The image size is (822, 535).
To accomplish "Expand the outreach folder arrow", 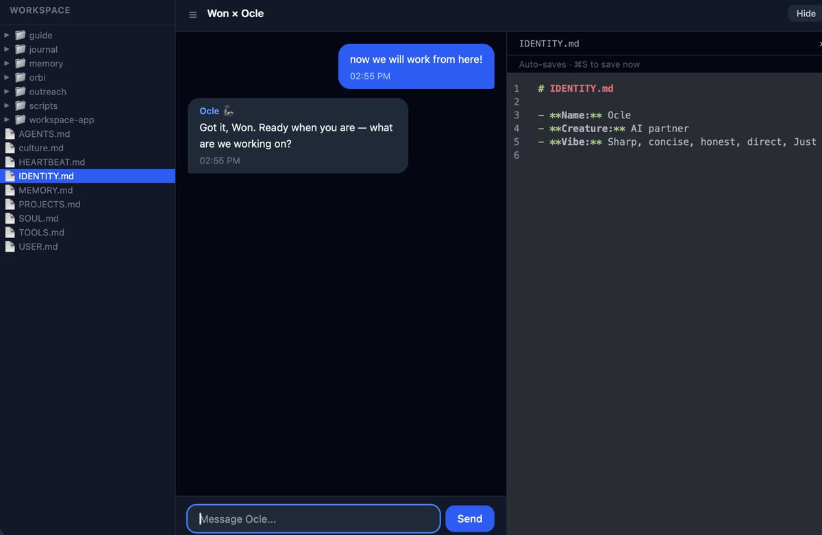I will coord(7,91).
